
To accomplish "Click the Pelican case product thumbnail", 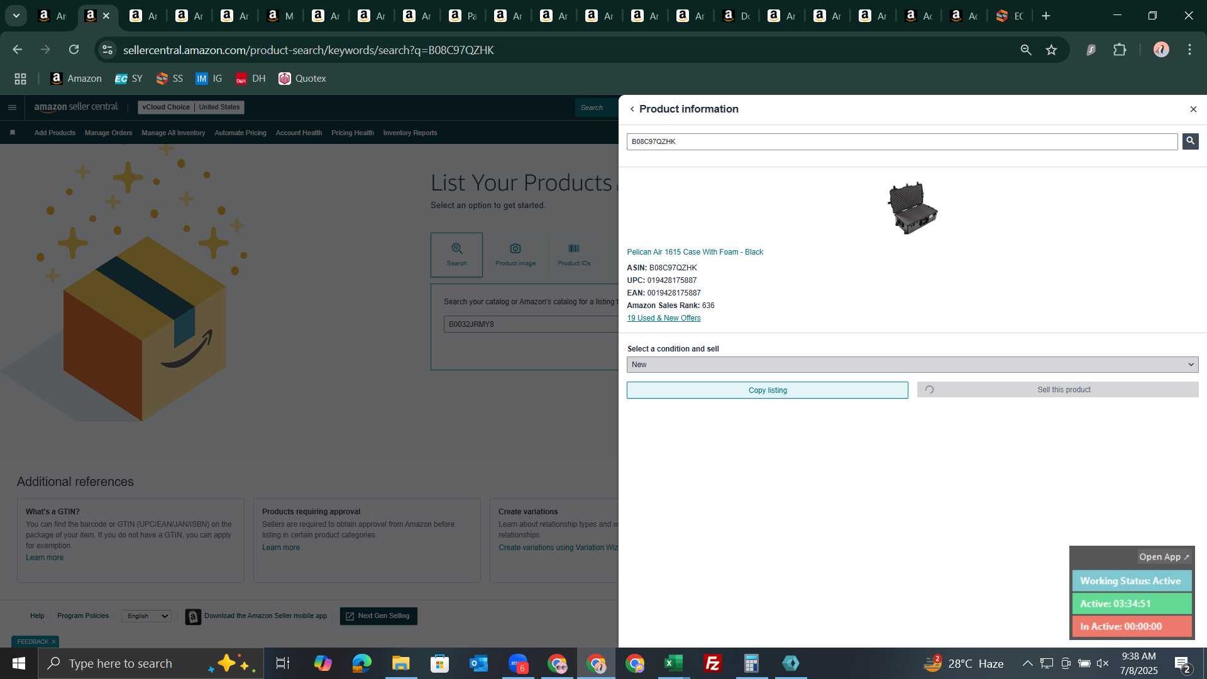I will pos(912,208).
